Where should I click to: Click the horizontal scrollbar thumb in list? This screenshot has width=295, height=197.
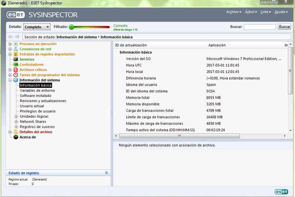[180, 136]
